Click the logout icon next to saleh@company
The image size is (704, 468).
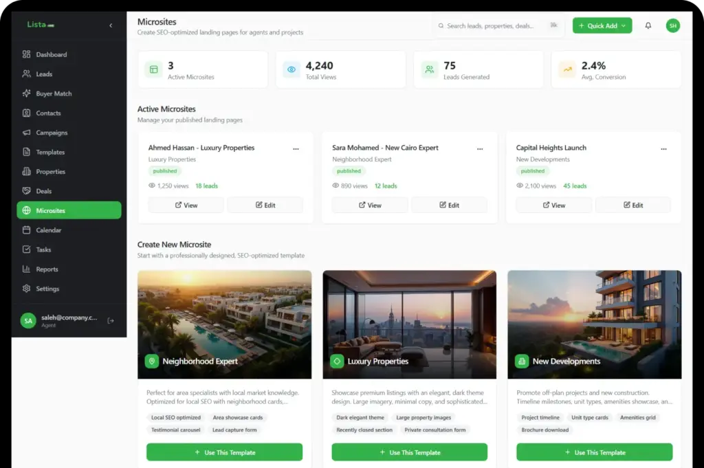pos(111,320)
